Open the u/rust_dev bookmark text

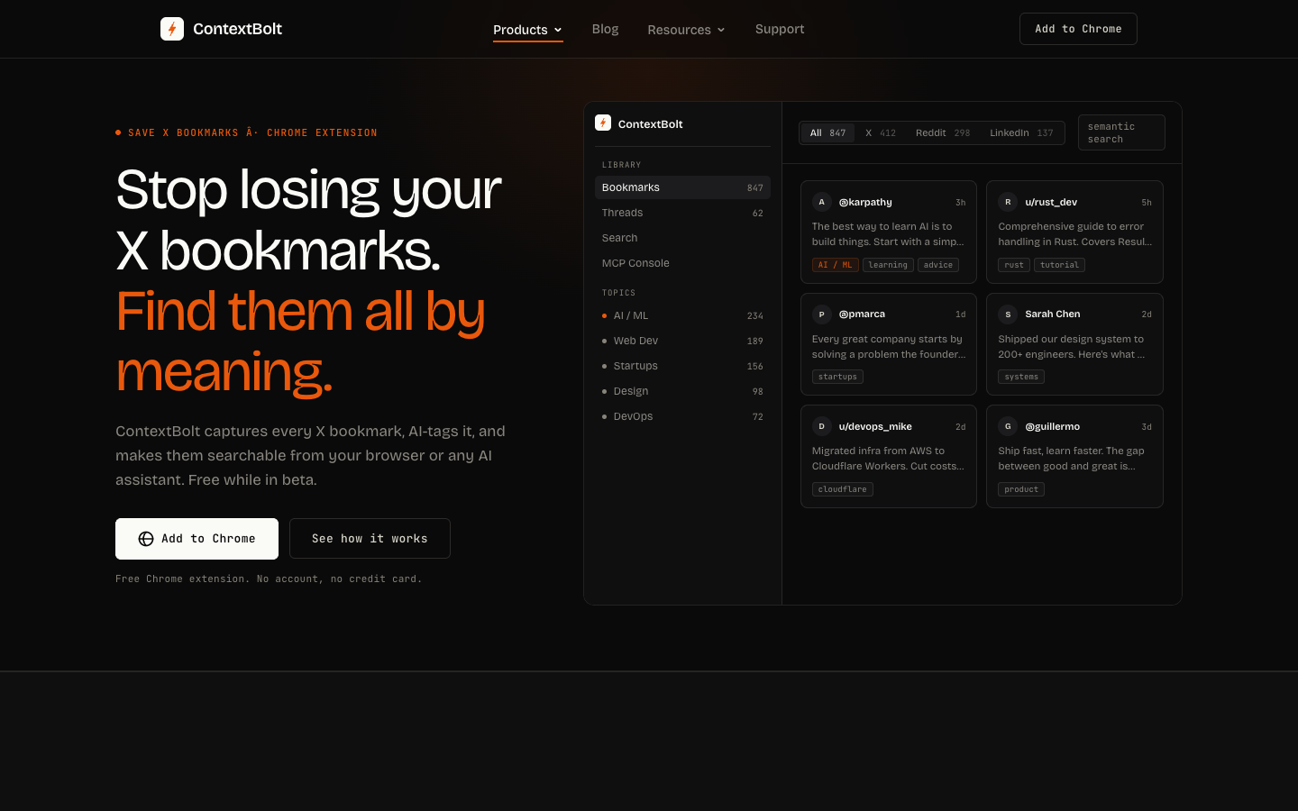(1074, 234)
